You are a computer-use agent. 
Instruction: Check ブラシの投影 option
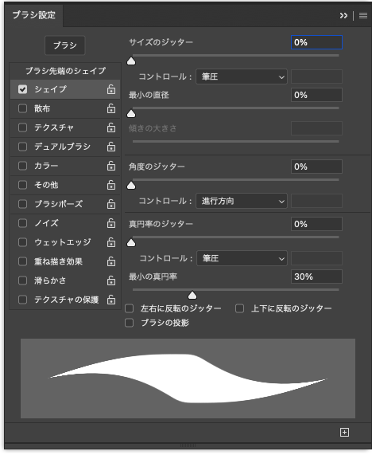click(x=129, y=323)
